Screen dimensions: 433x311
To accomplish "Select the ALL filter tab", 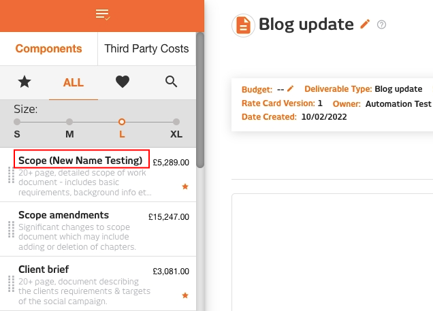I will click(74, 82).
